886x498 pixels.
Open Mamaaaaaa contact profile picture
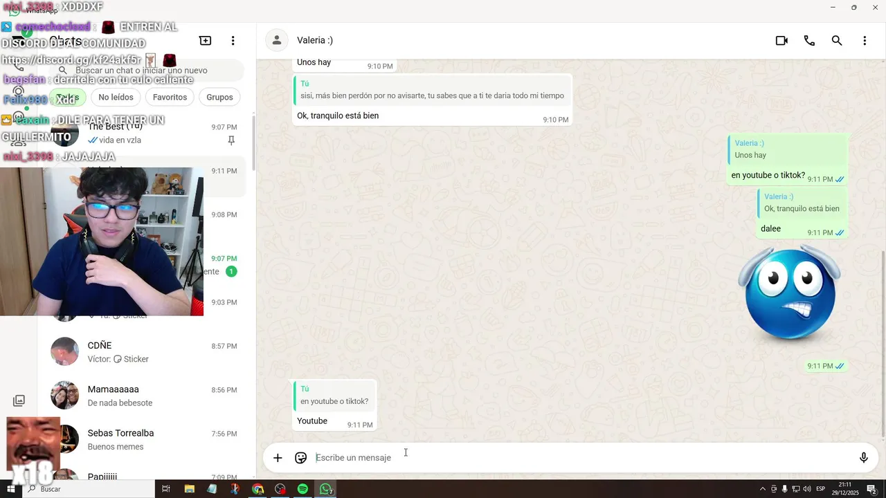(64, 395)
